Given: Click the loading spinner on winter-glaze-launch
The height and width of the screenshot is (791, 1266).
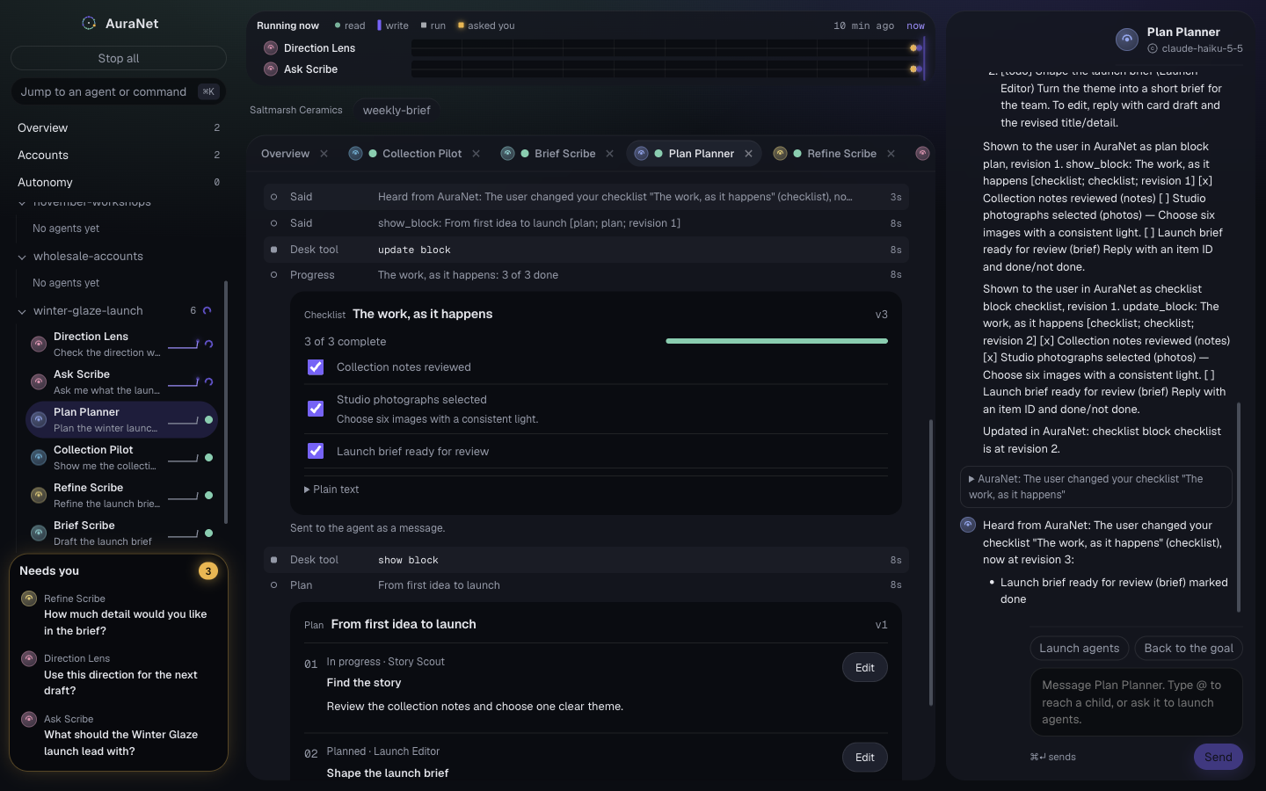Looking at the screenshot, I should pyautogui.click(x=207, y=310).
